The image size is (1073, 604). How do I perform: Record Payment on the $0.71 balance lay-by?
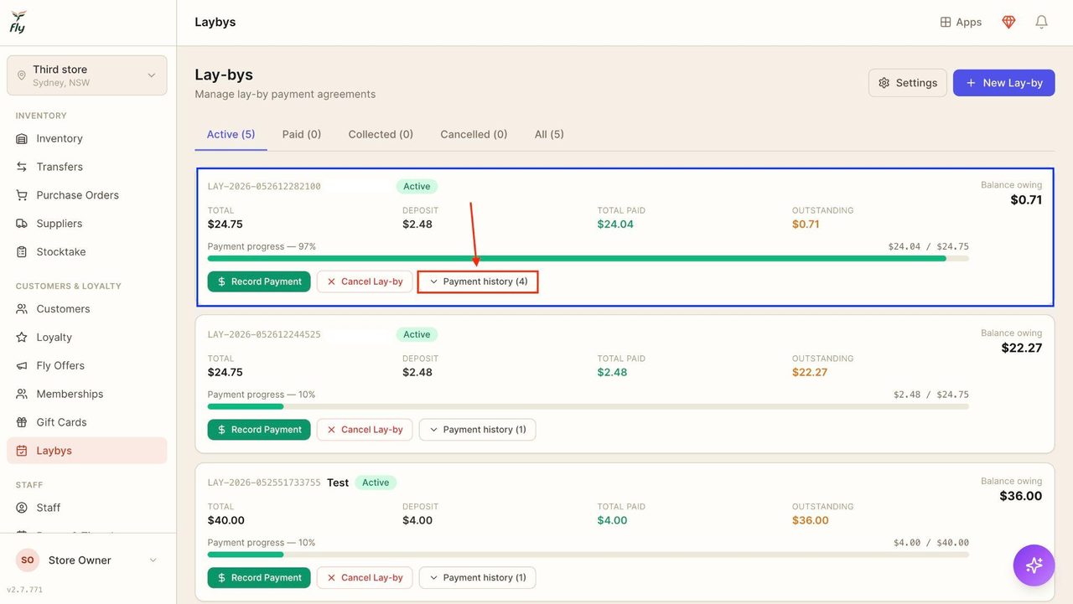259,281
